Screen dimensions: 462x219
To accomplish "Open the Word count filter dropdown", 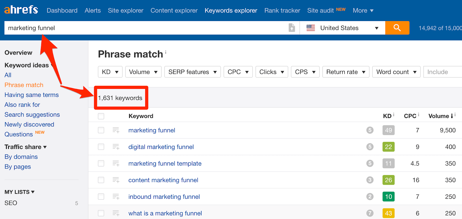I will (x=396, y=72).
